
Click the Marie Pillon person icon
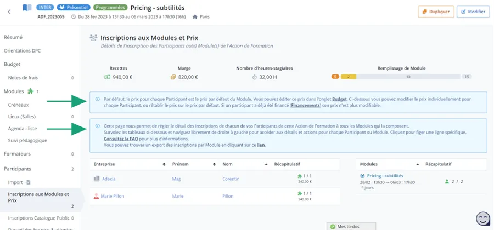tap(97, 196)
